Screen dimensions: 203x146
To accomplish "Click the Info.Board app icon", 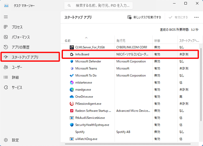I will coord(72,54).
